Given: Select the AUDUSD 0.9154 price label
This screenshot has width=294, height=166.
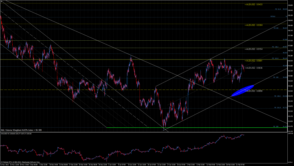Looking at the screenshot, I should point(254,49).
